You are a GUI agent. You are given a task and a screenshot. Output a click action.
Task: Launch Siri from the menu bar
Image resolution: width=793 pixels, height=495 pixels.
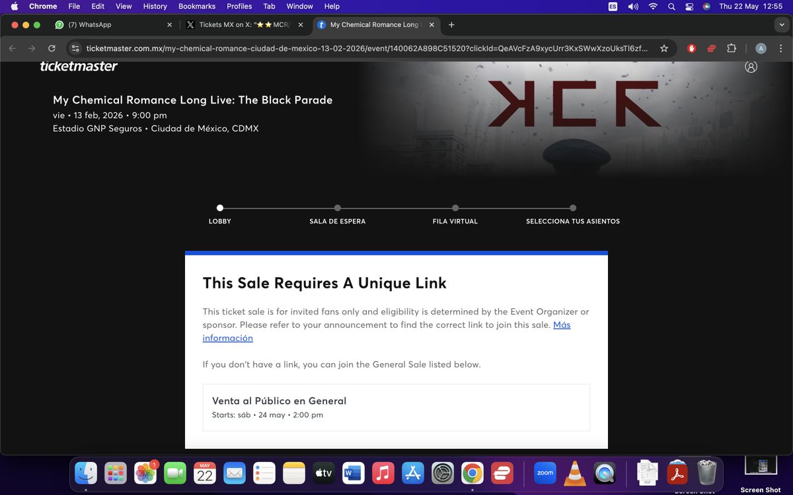[x=706, y=6]
